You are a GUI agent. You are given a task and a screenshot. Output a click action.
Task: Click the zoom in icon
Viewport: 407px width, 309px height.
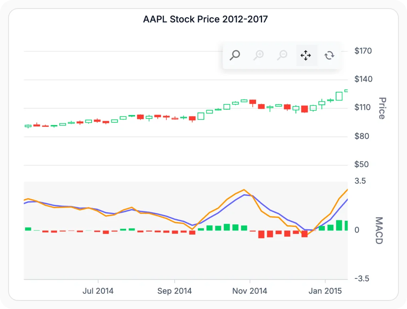point(258,55)
